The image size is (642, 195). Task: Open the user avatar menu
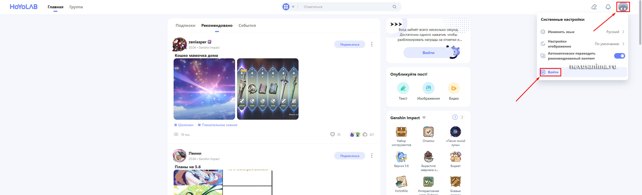coord(623,7)
